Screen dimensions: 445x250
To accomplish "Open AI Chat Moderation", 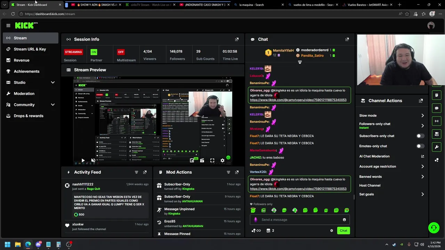I will click(x=392, y=157).
